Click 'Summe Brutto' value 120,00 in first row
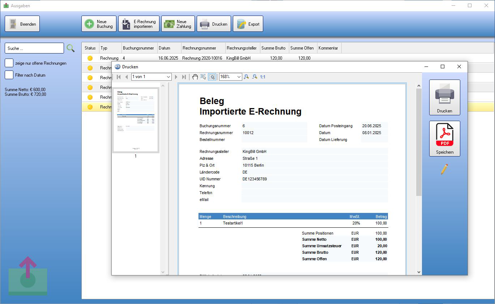The image size is (495, 304). pos(276,58)
